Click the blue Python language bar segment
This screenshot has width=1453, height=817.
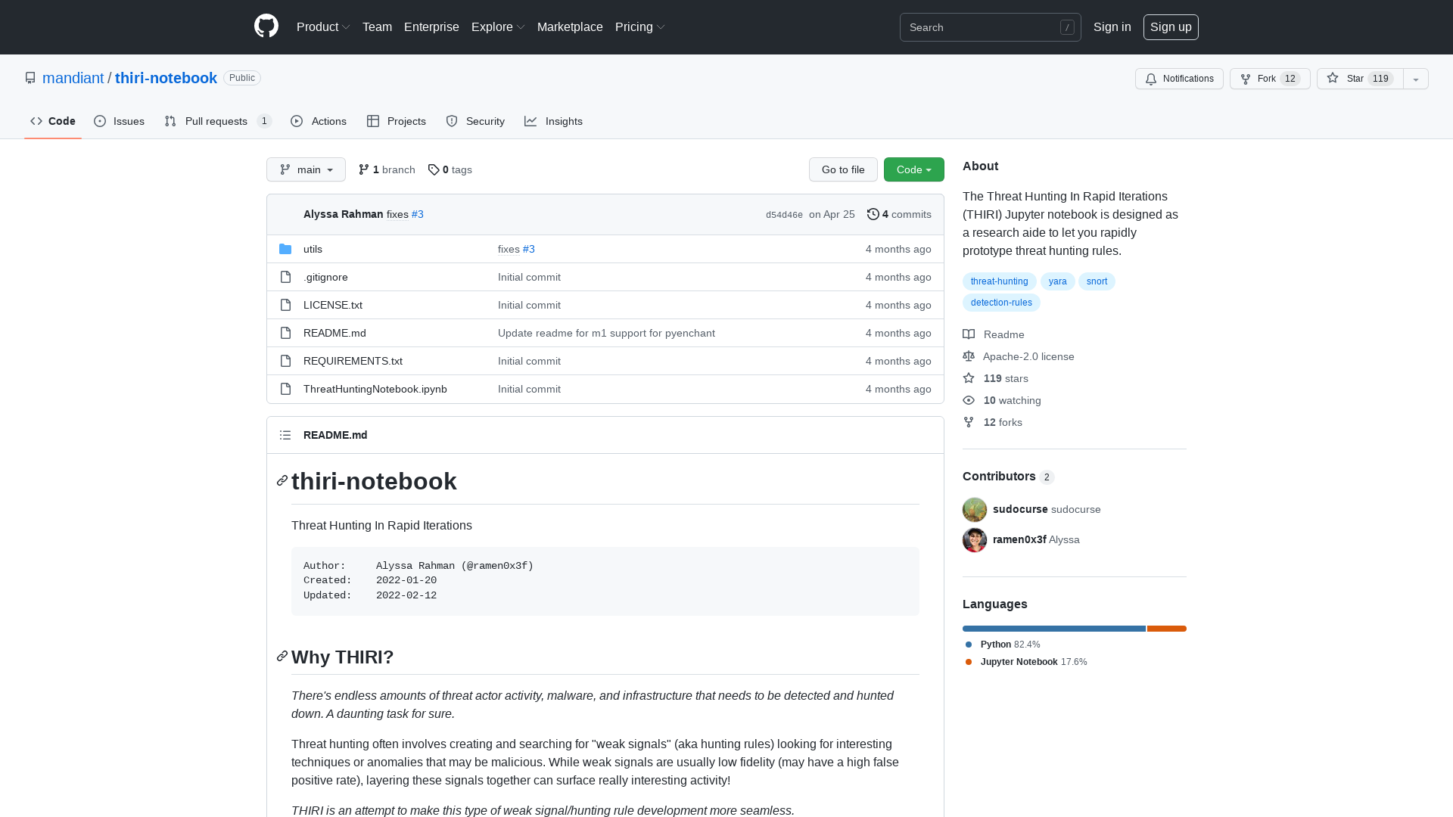pyautogui.click(x=1054, y=629)
